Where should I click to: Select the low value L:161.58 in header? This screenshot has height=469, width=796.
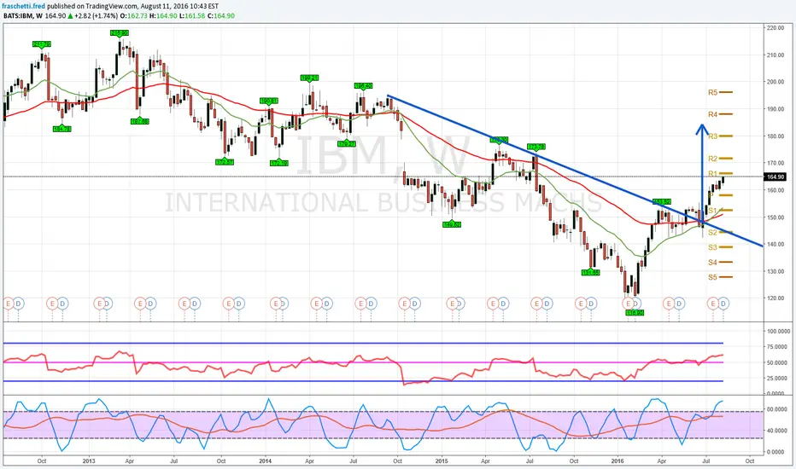point(192,15)
